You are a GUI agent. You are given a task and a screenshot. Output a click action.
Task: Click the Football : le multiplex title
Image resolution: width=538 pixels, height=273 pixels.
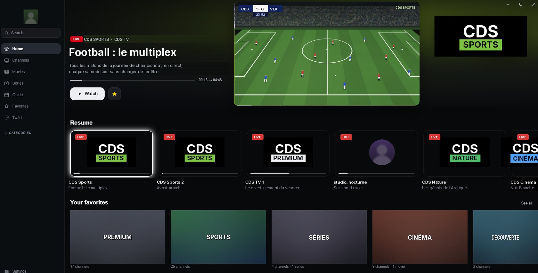[123, 52]
